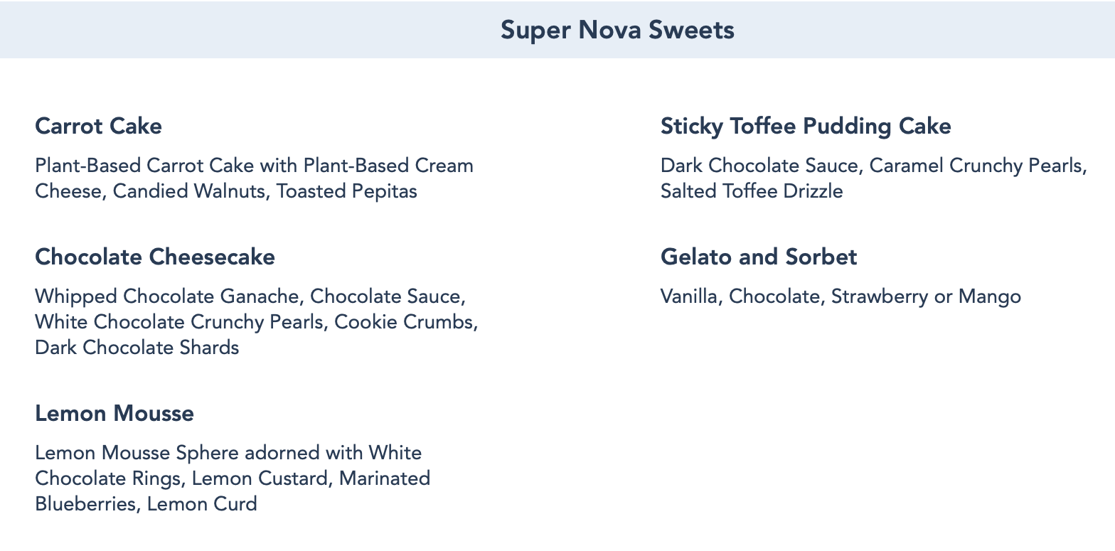1115x551 pixels.
Task: Click the Lemon Custard ingredient
Action: (260, 478)
